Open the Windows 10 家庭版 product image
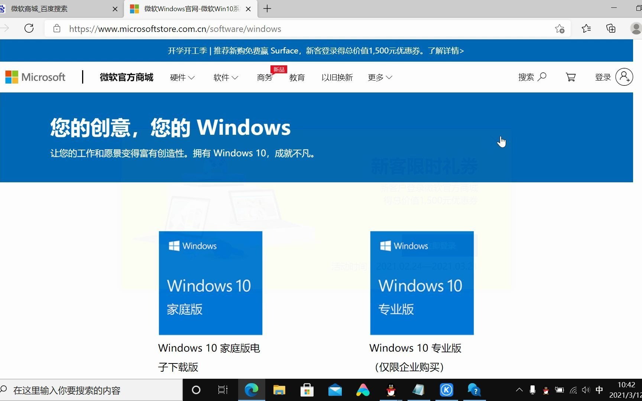This screenshot has width=642, height=401. (x=211, y=283)
